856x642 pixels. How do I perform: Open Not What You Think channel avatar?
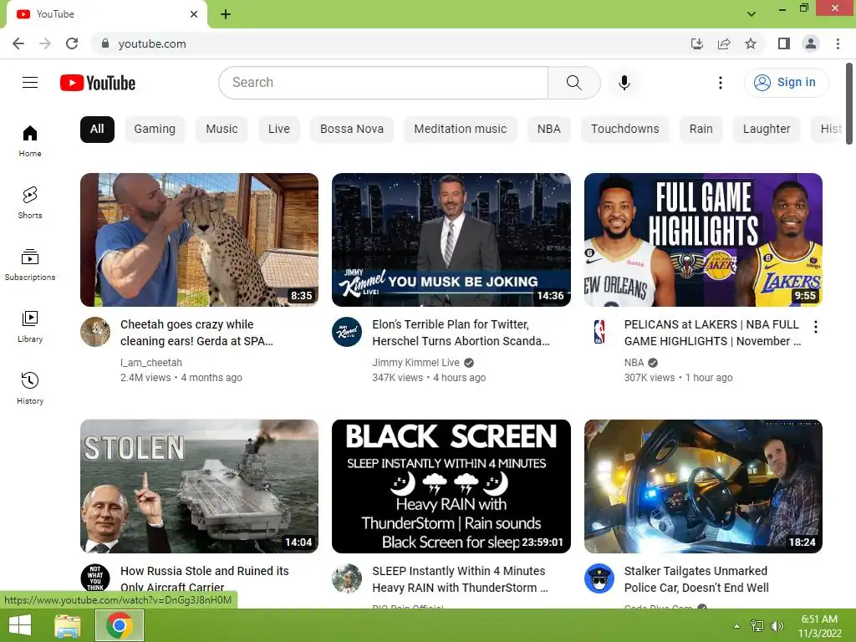click(95, 578)
